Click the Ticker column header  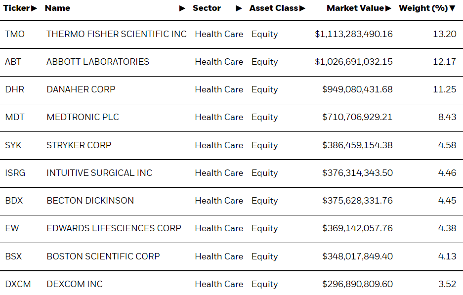[17, 8]
